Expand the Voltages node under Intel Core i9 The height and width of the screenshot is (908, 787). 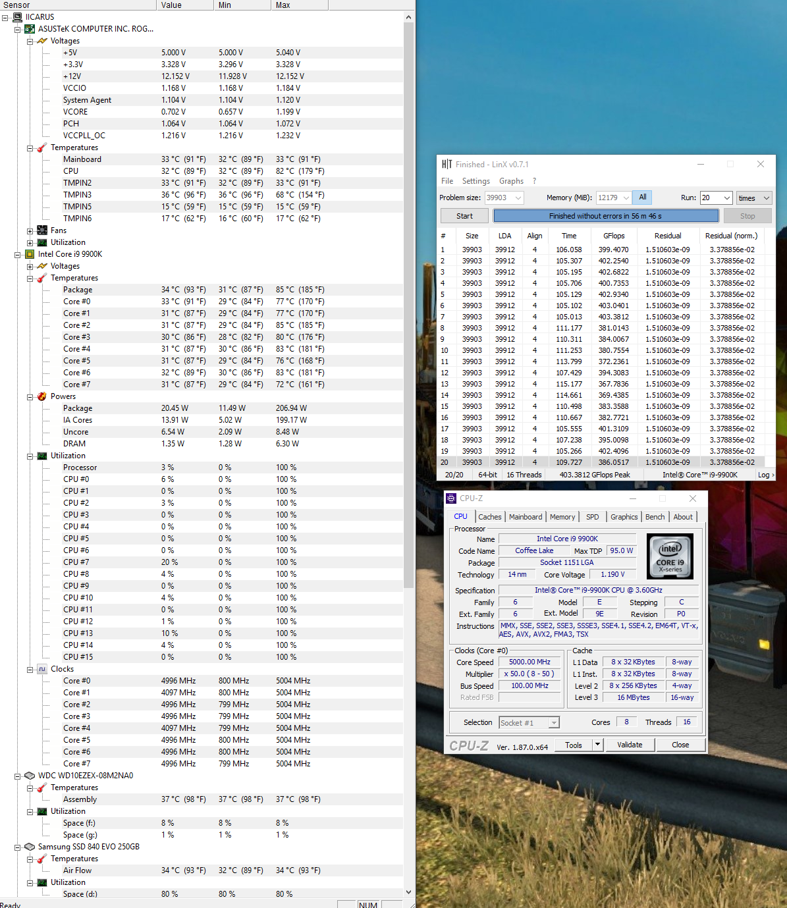(30, 267)
